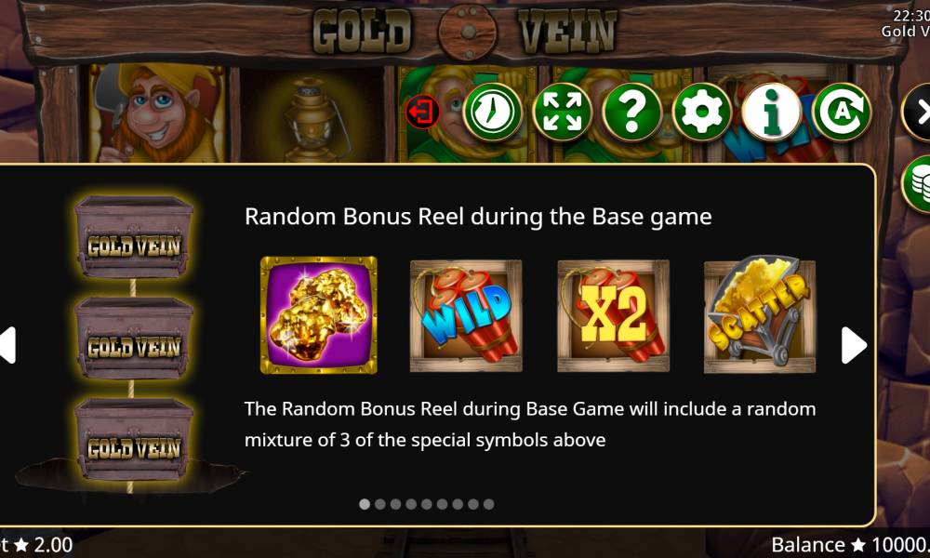Click the Wild dynamite symbol

(466, 315)
